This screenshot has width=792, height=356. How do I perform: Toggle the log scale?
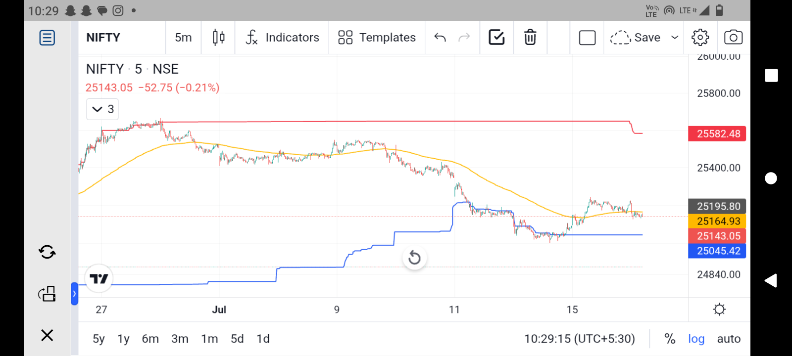point(696,339)
